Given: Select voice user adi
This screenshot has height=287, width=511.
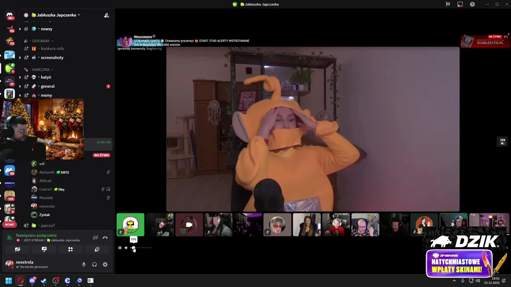Looking at the screenshot, I should pos(70,164).
